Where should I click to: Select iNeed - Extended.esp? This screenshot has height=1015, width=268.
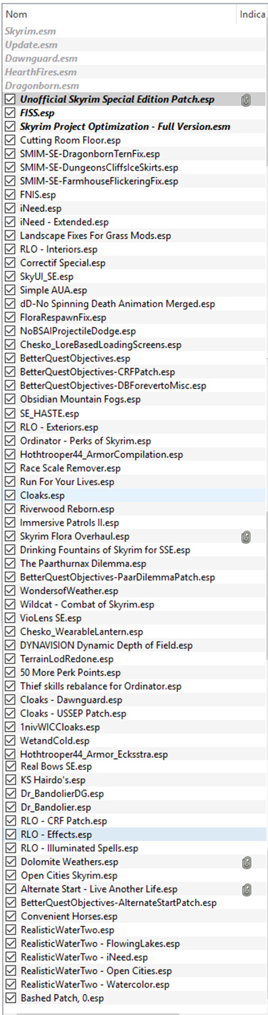tap(64, 222)
